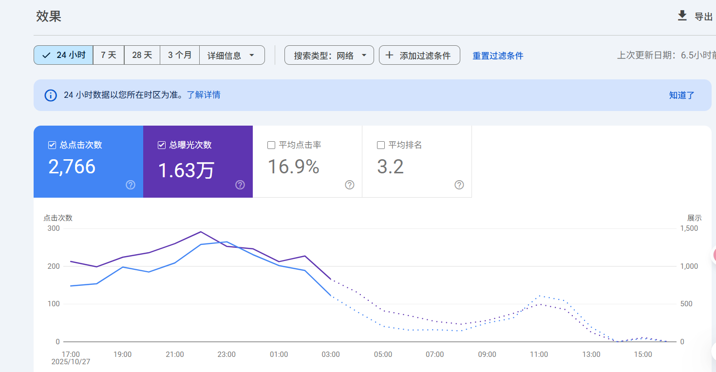Enable the 平均排名 checkbox
The image size is (716, 372).
[381, 145]
